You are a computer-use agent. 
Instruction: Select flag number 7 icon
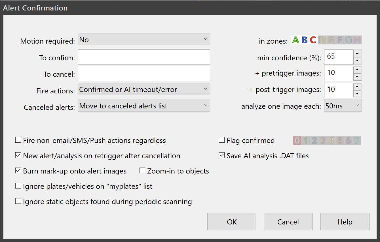(357, 140)
